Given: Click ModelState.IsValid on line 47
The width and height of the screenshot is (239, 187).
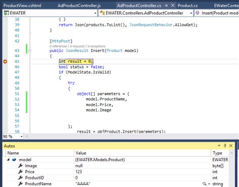Looking at the screenshot, I should [x=88, y=72].
